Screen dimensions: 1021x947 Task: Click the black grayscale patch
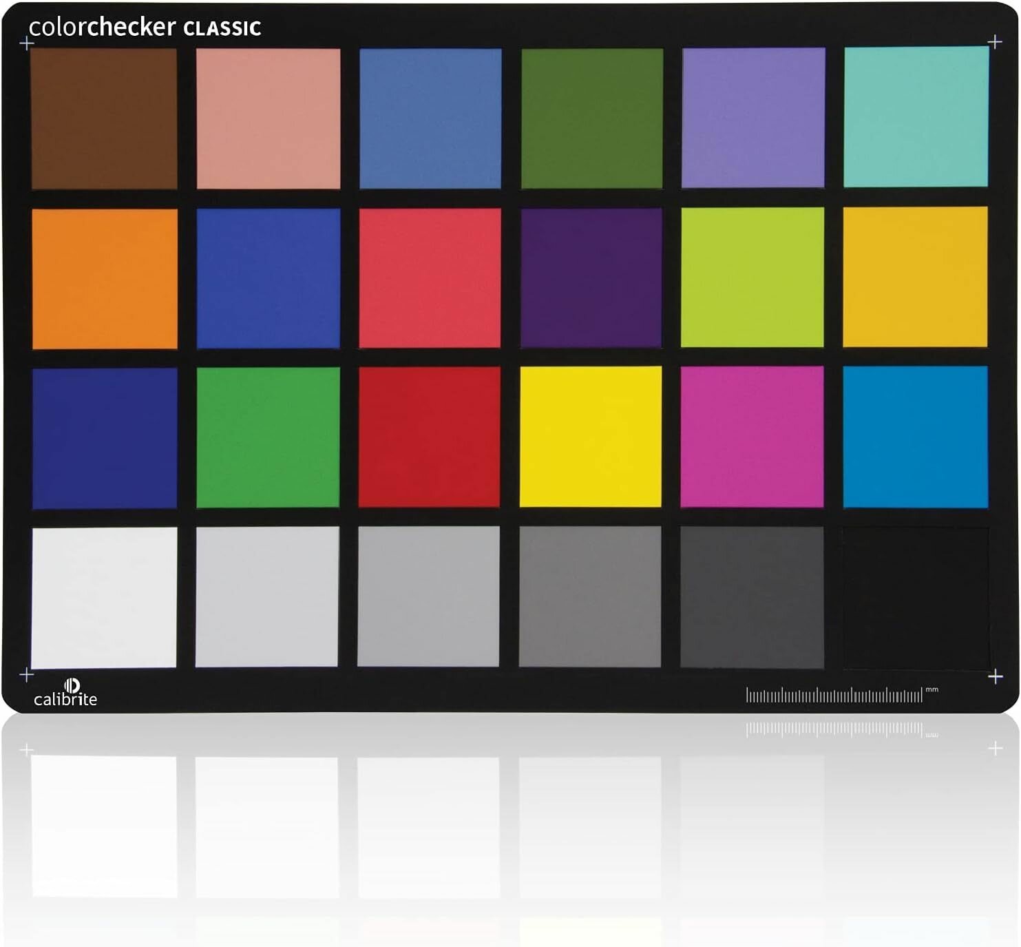pos(916,598)
